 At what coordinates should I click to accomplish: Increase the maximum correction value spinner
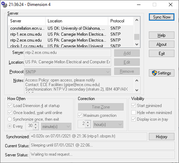tap(88, 122)
